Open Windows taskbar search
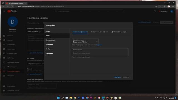Screen dimensions: 178x100 click(62, 98)
